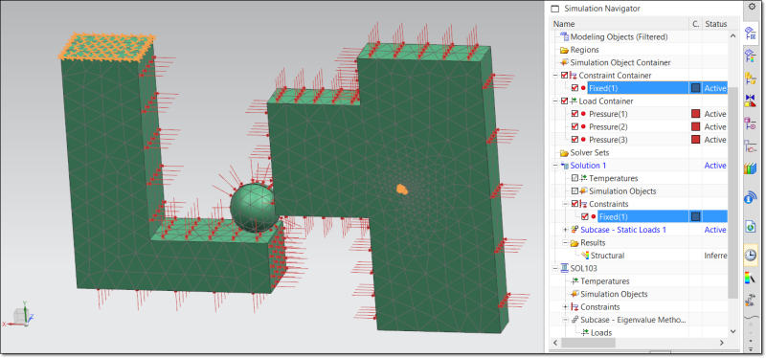Select the Pressure(2) load item
This screenshot has height=358, width=766.
click(x=608, y=127)
